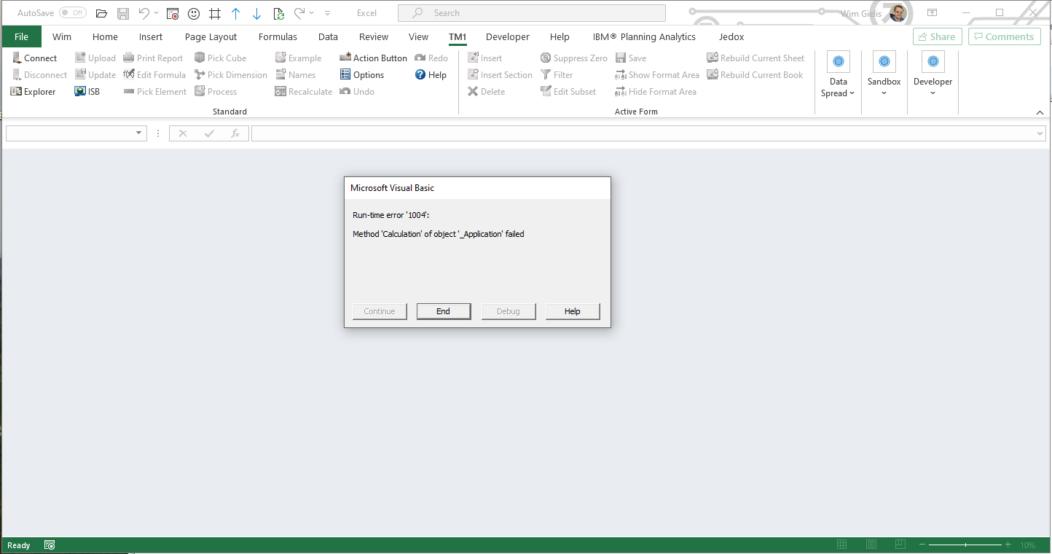This screenshot has height=554, width=1052.
Task: Open the Jedox ribbon tab
Action: pos(731,37)
